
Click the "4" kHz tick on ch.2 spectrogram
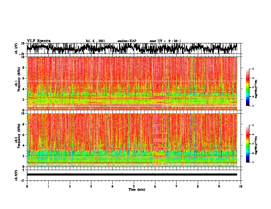click(24, 145)
